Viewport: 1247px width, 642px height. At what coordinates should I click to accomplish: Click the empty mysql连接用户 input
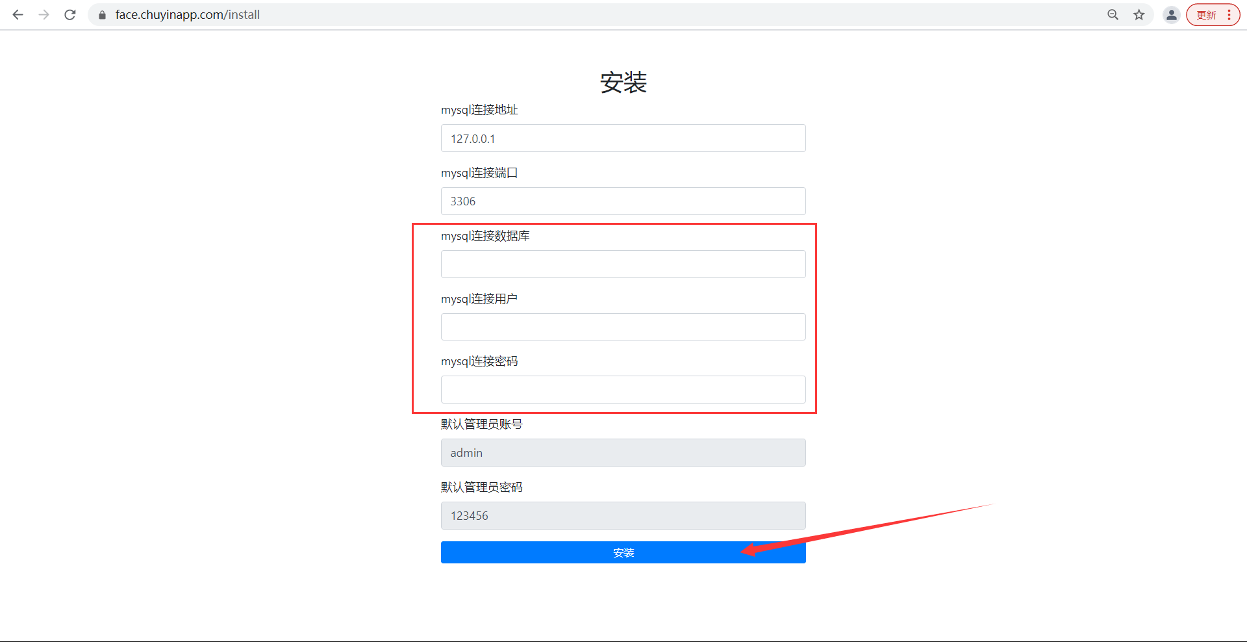623,327
